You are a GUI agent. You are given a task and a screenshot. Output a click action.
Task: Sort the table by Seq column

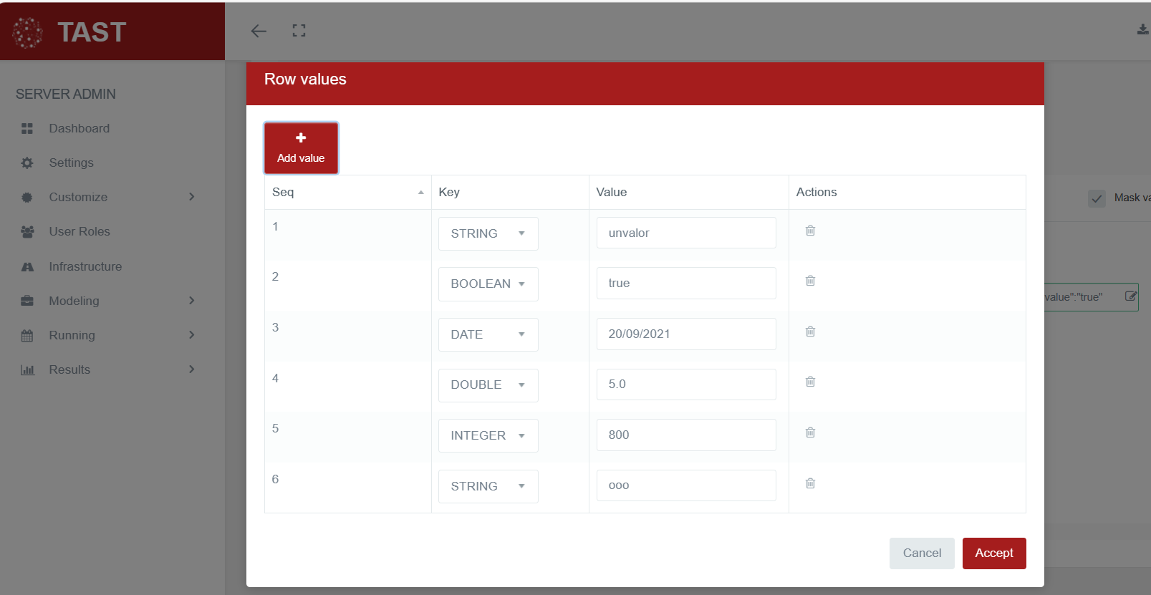tap(347, 192)
